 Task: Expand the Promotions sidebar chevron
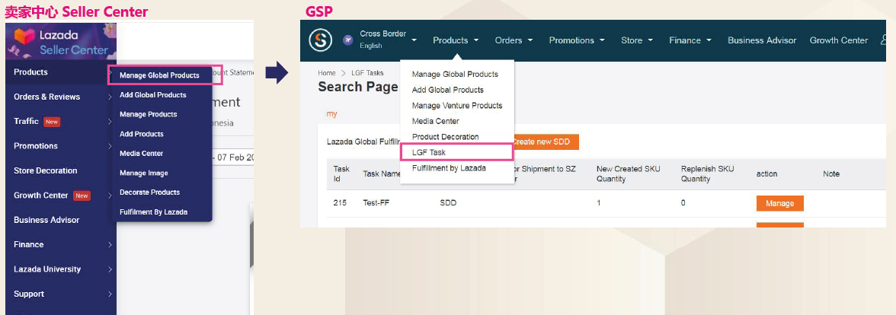110,146
